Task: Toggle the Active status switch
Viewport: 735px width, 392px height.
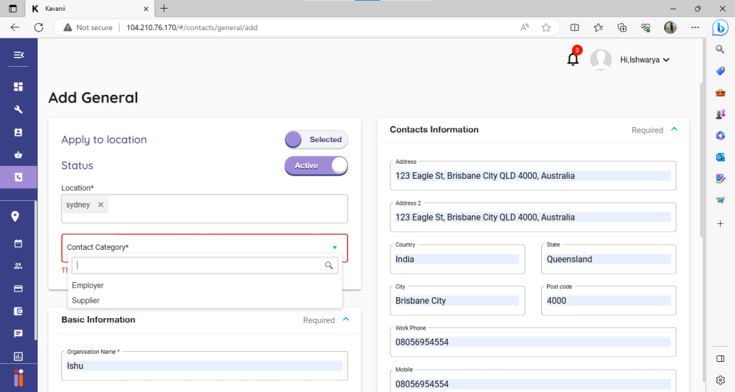Action: [x=316, y=166]
